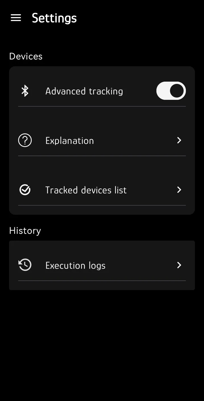Click the checkmark circle icon
The image size is (204, 401).
pyautogui.click(x=25, y=190)
